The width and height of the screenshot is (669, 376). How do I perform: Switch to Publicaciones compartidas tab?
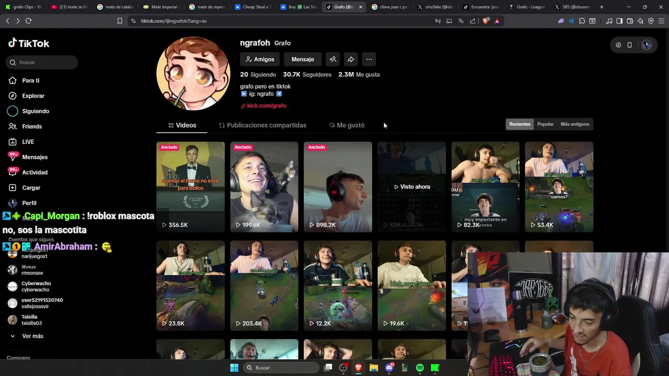262,125
